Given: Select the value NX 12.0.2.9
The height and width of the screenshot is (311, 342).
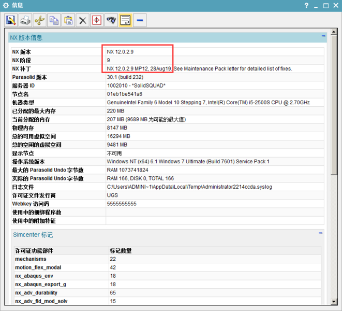Looking at the screenshot, I should [x=120, y=52].
